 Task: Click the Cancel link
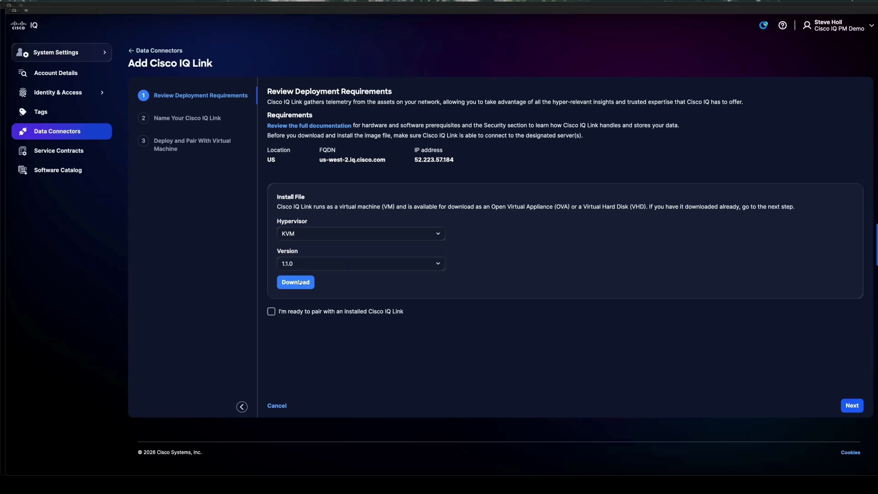(x=277, y=406)
